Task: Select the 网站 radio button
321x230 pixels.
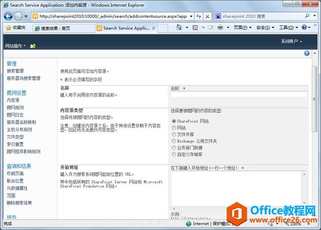Action: point(174,128)
